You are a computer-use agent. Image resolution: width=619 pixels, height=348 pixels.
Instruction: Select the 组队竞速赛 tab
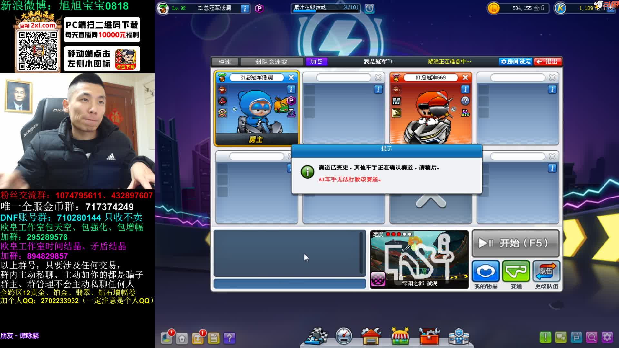click(271, 62)
